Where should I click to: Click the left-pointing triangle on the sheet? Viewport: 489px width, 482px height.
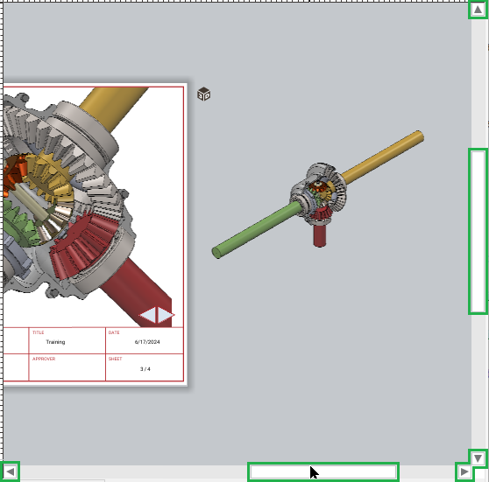click(x=147, y=315)
